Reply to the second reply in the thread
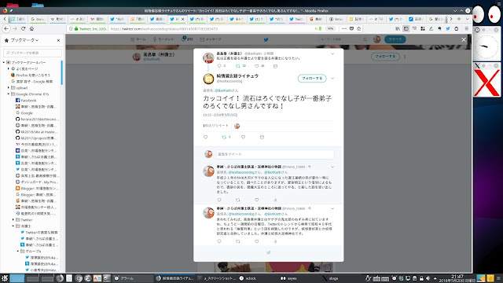Viewport: 503px width, 283px height. pos(219,241)
